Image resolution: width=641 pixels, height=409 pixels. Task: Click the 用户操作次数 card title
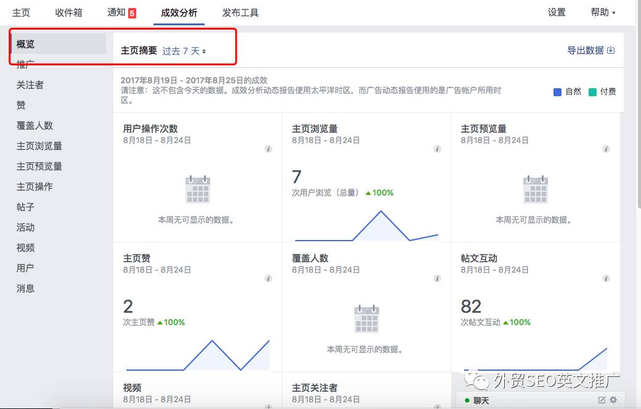(150, 129)
